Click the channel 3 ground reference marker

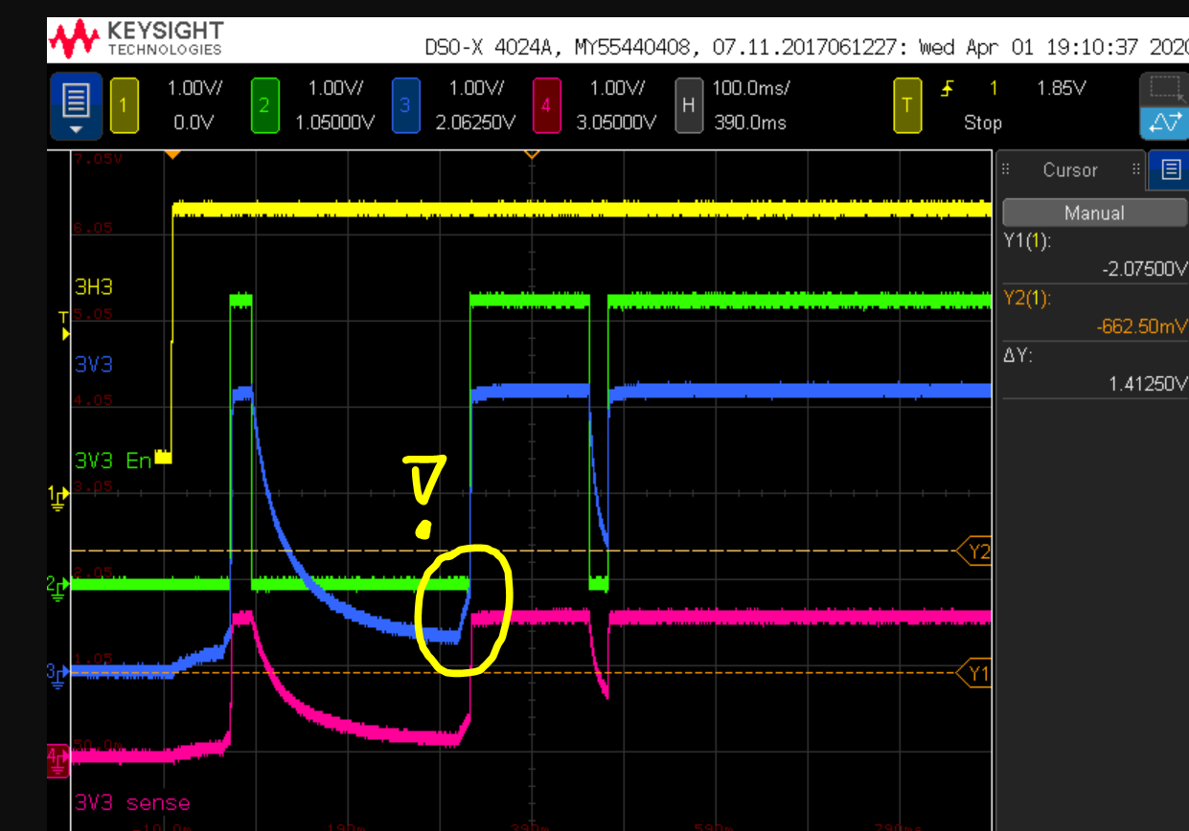58,673
